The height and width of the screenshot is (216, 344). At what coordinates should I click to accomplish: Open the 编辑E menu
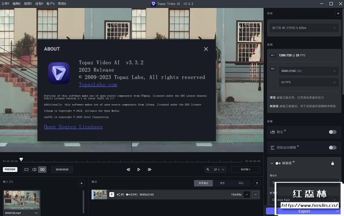point(17,4)
